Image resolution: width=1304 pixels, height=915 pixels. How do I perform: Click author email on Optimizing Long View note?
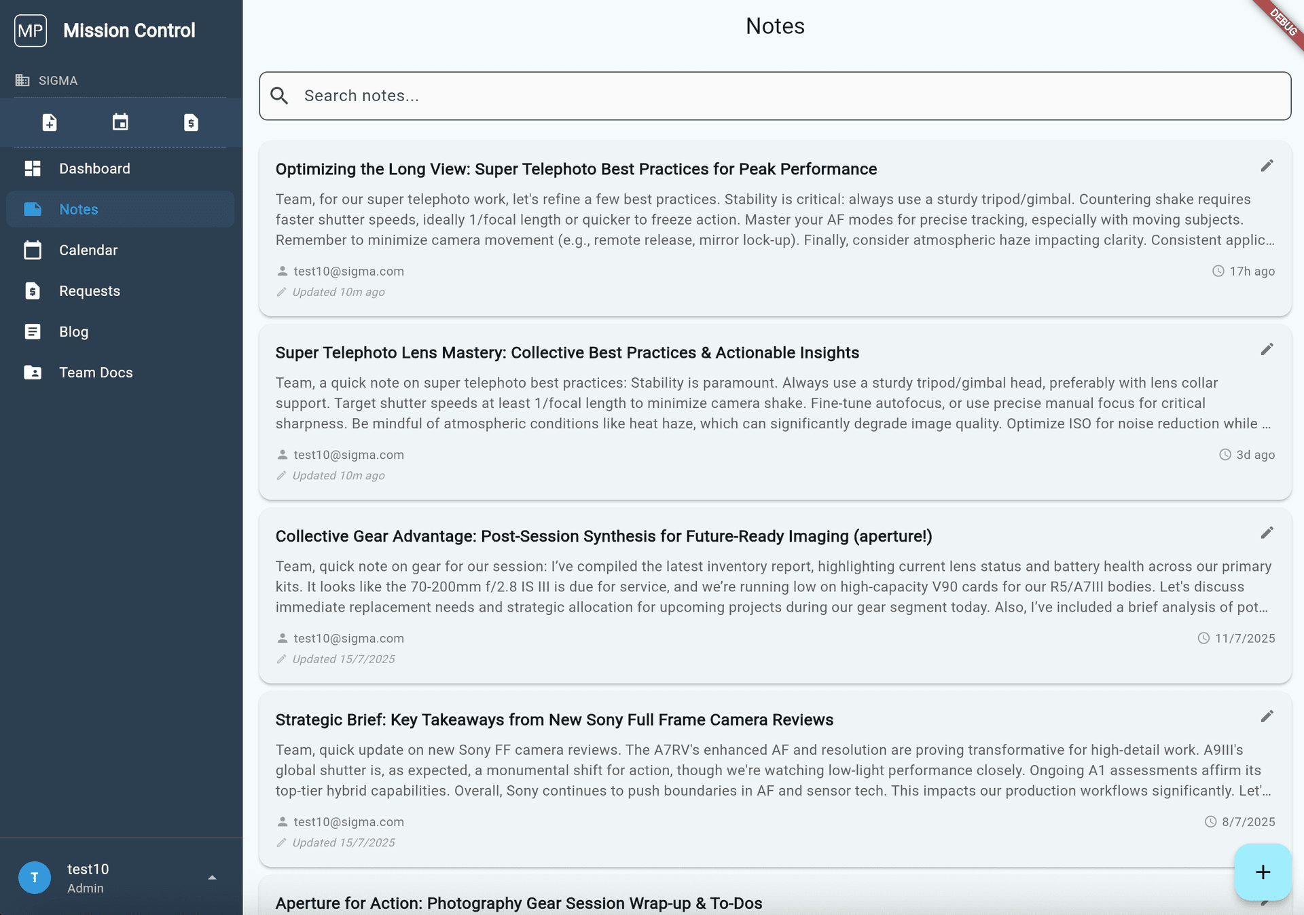coord(348,271)
